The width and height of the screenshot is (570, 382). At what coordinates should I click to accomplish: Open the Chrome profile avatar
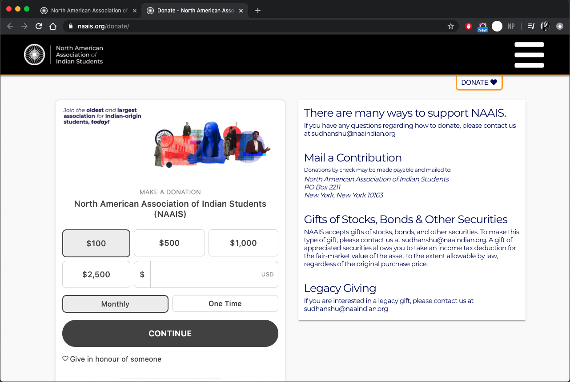pyautogui.click(x=545, y=26)
